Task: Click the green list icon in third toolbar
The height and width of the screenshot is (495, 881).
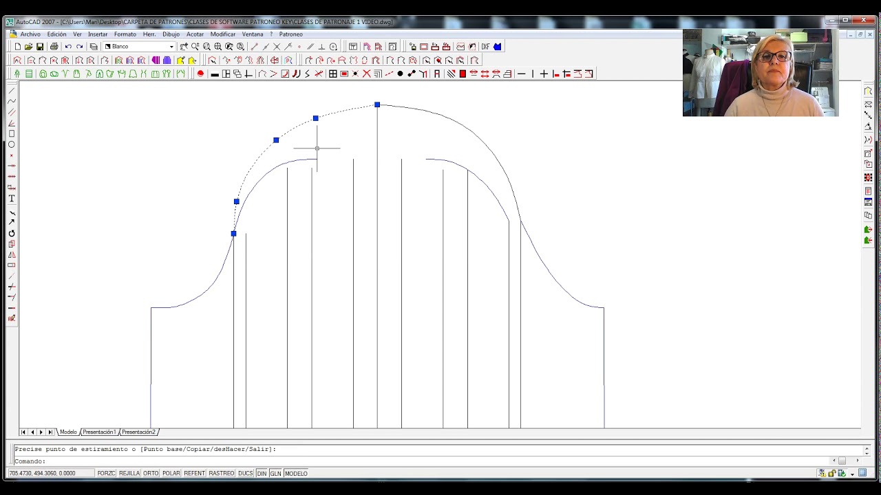Action: pos(29,74)
